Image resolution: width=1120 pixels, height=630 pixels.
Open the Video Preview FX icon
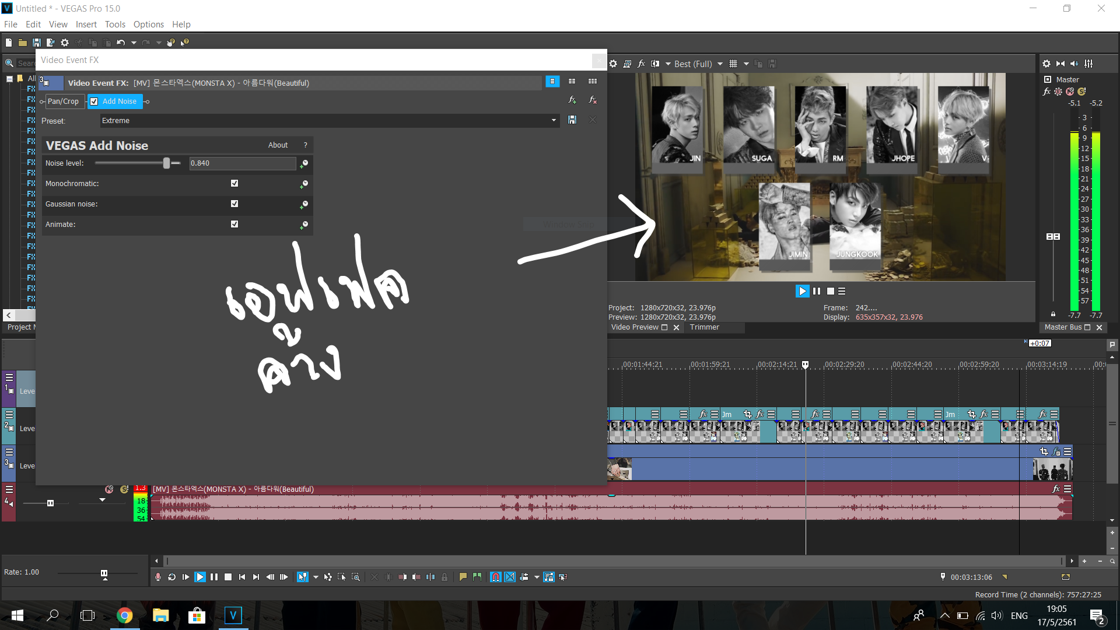(x=641, y=64)
